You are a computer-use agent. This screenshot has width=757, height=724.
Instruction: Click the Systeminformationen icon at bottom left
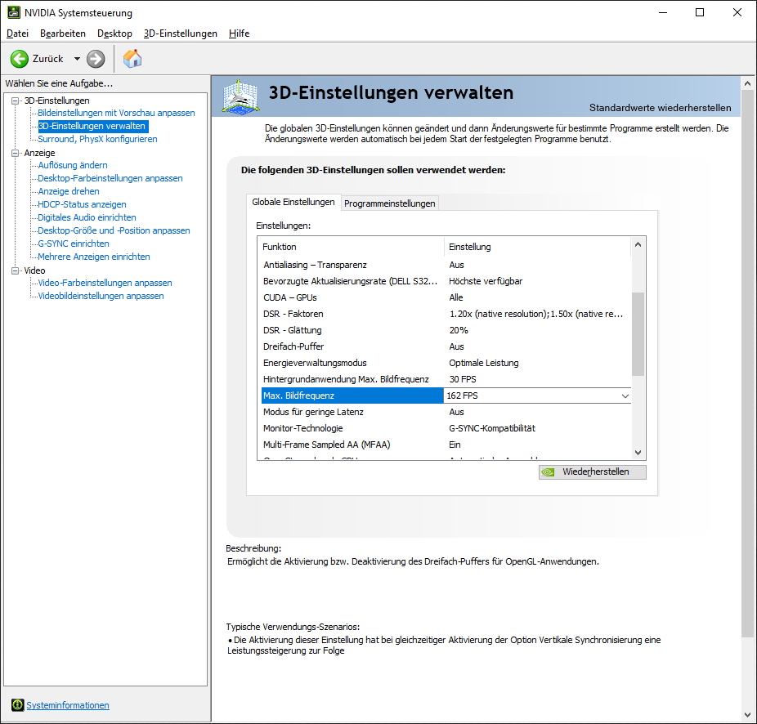(x=17, y=705)
